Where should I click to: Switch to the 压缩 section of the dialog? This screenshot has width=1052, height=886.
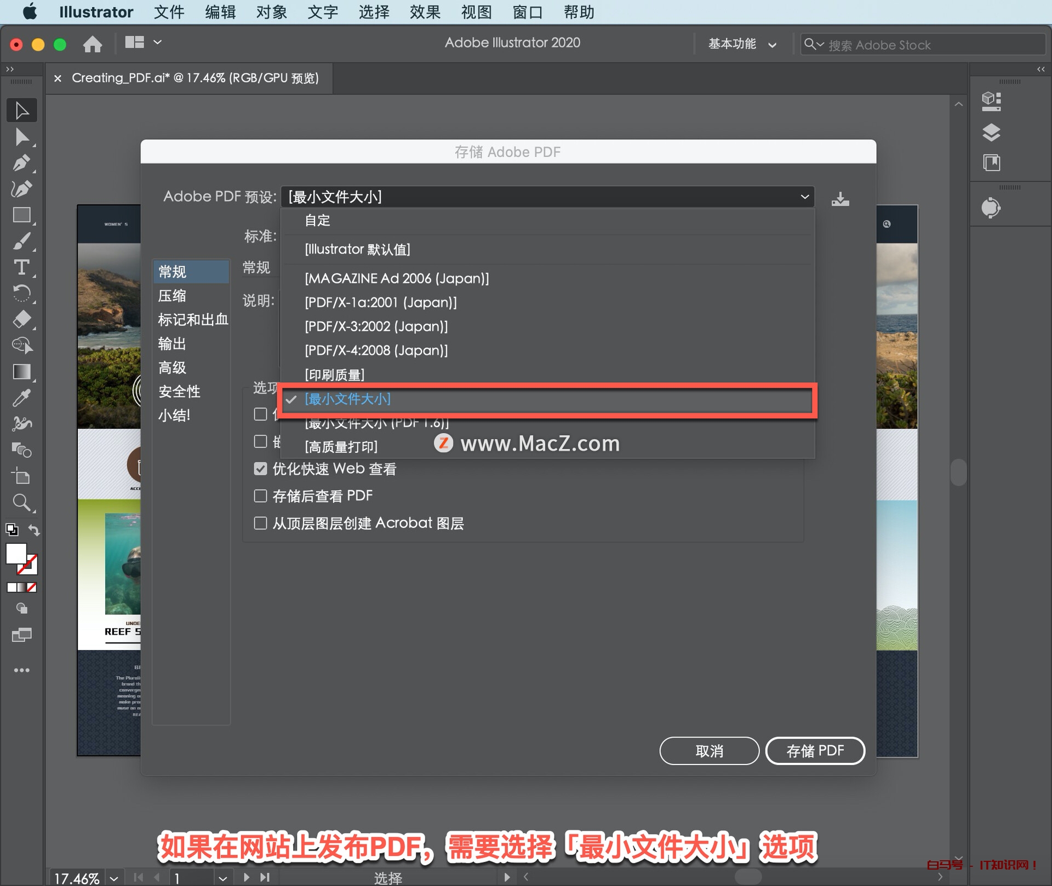pos(171,296)
